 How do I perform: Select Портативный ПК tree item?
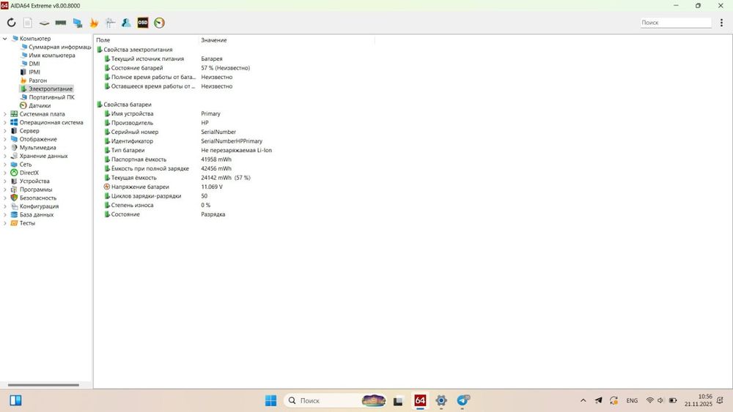(x=51, y=97)
